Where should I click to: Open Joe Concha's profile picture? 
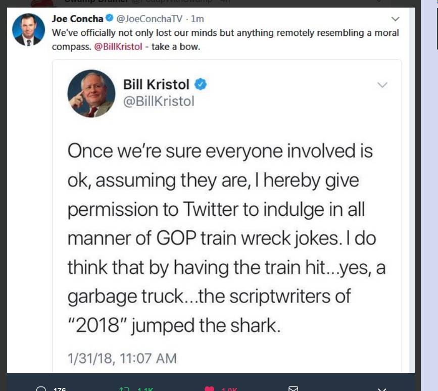point(27,29)
